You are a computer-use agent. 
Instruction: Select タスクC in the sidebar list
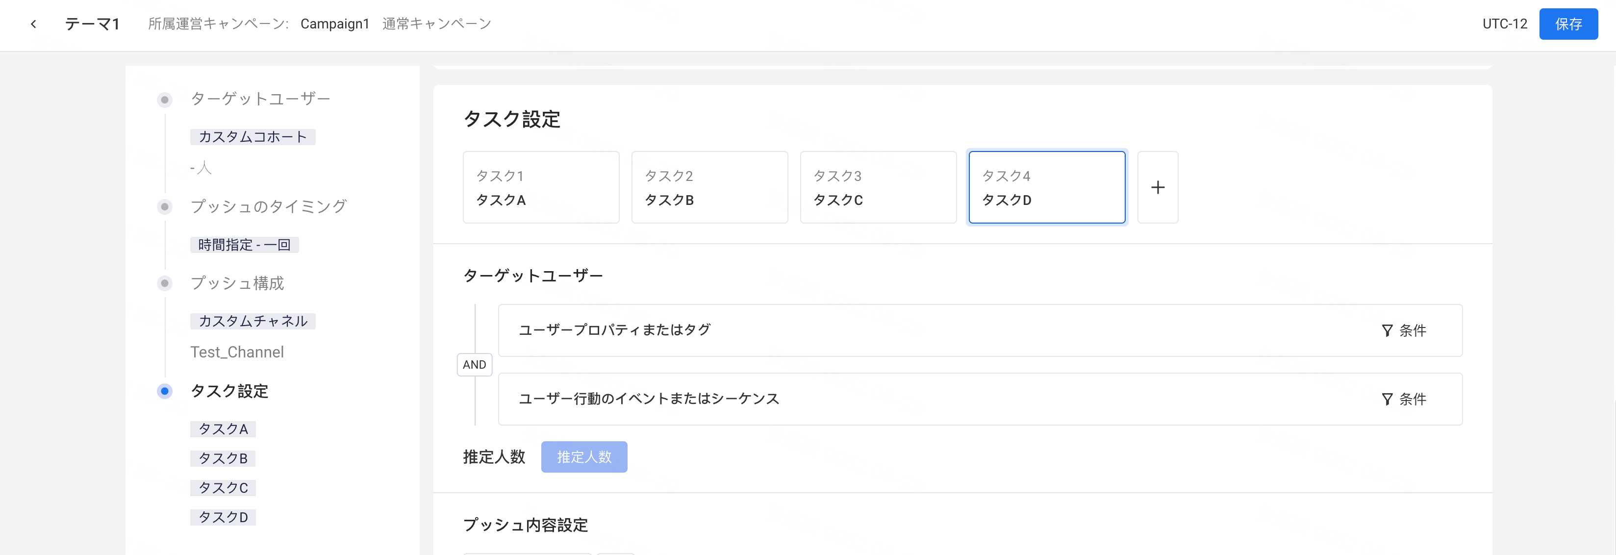[224, 488]
